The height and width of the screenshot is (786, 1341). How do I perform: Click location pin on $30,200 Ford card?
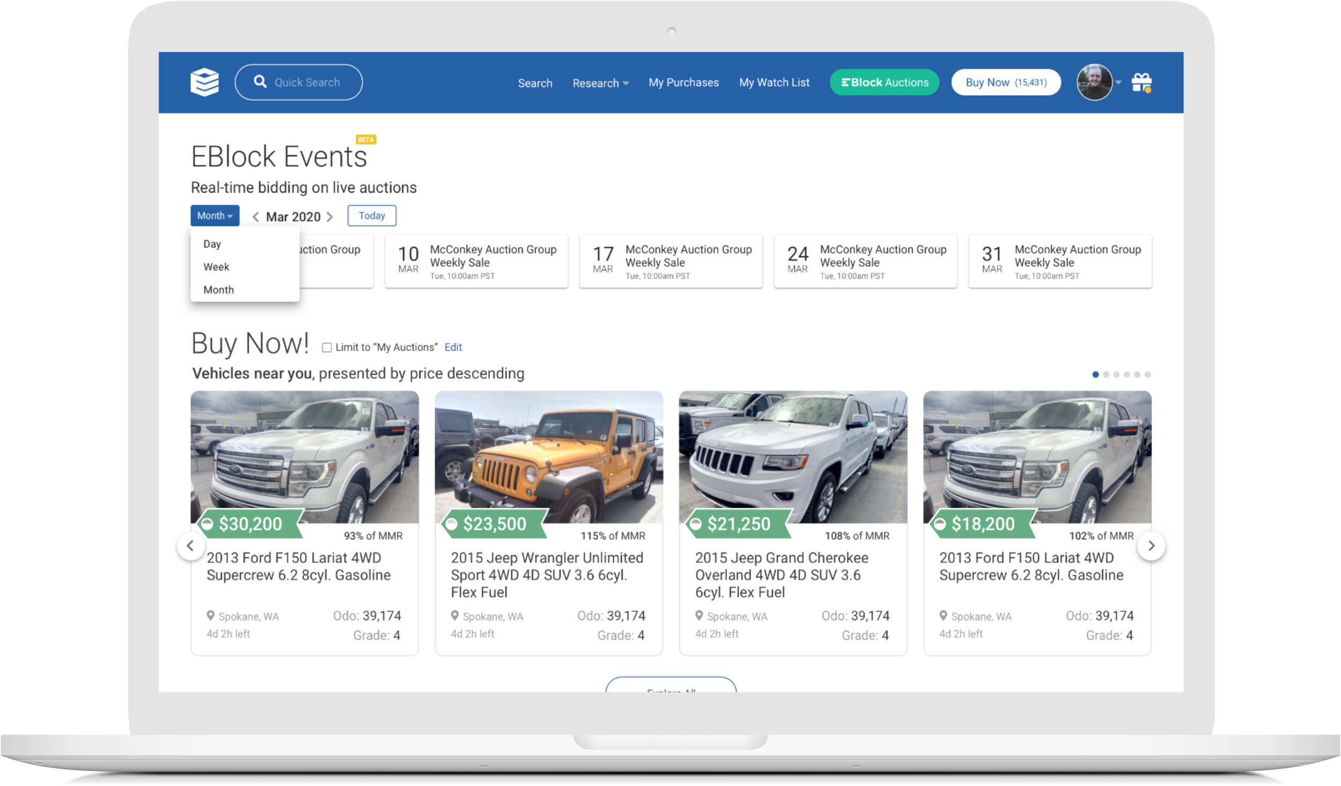coord(210,616)
